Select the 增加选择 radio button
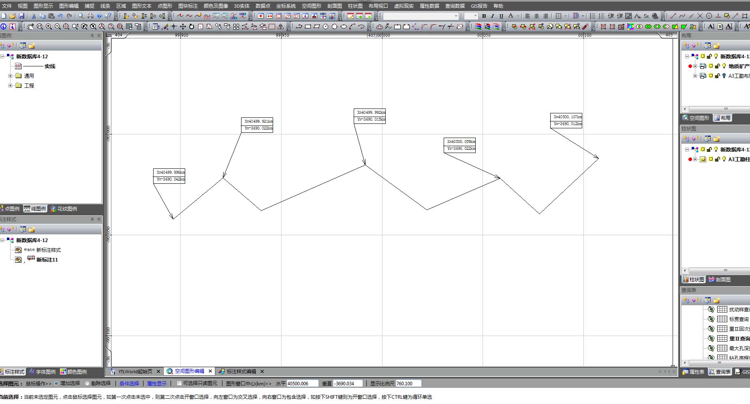Screen dimensions: 750x404 click(x=56, y=383)
